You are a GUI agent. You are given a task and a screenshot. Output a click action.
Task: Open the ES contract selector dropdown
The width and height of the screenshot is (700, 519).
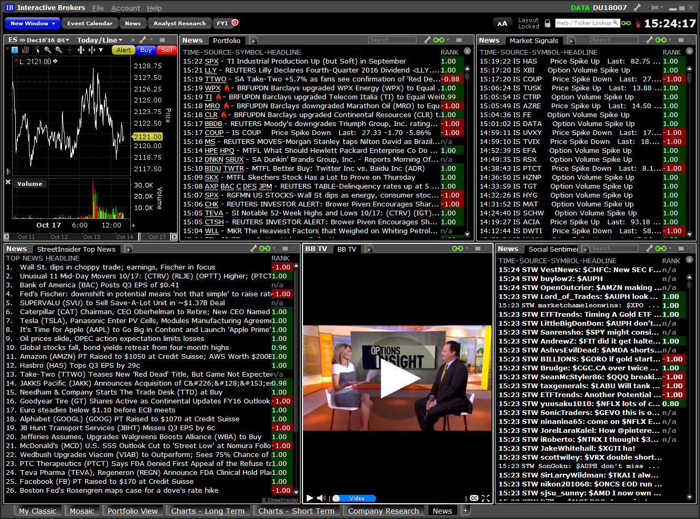(39, 40)
